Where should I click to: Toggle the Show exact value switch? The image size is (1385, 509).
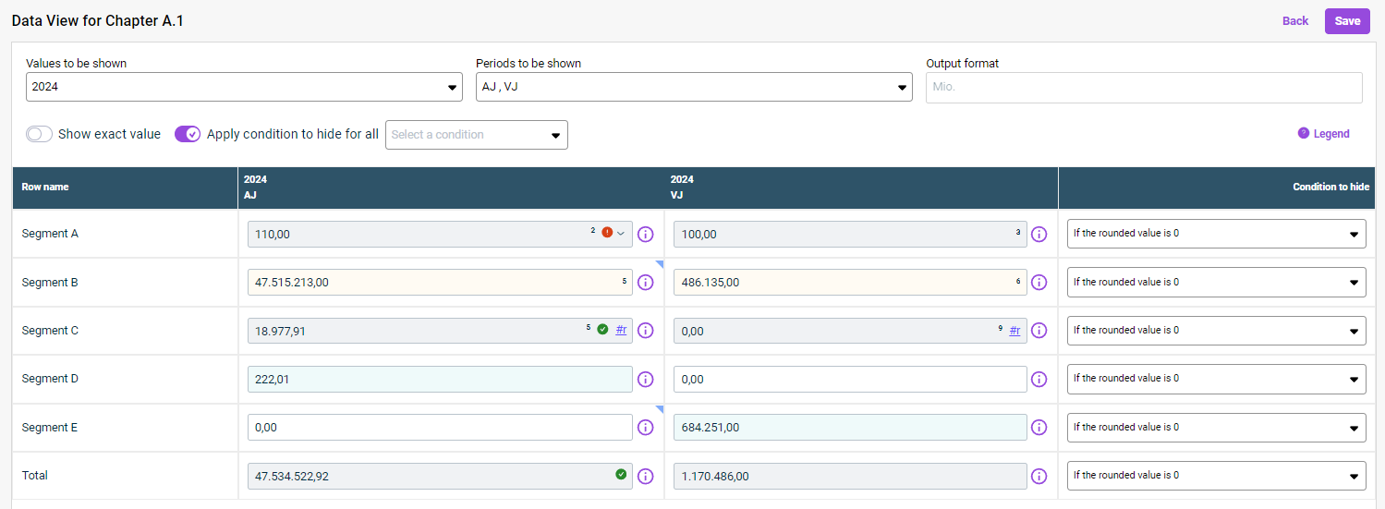coord(39,134)
